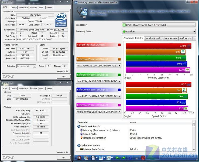Click the options icon in Sandra toolbar

point(79,158)
